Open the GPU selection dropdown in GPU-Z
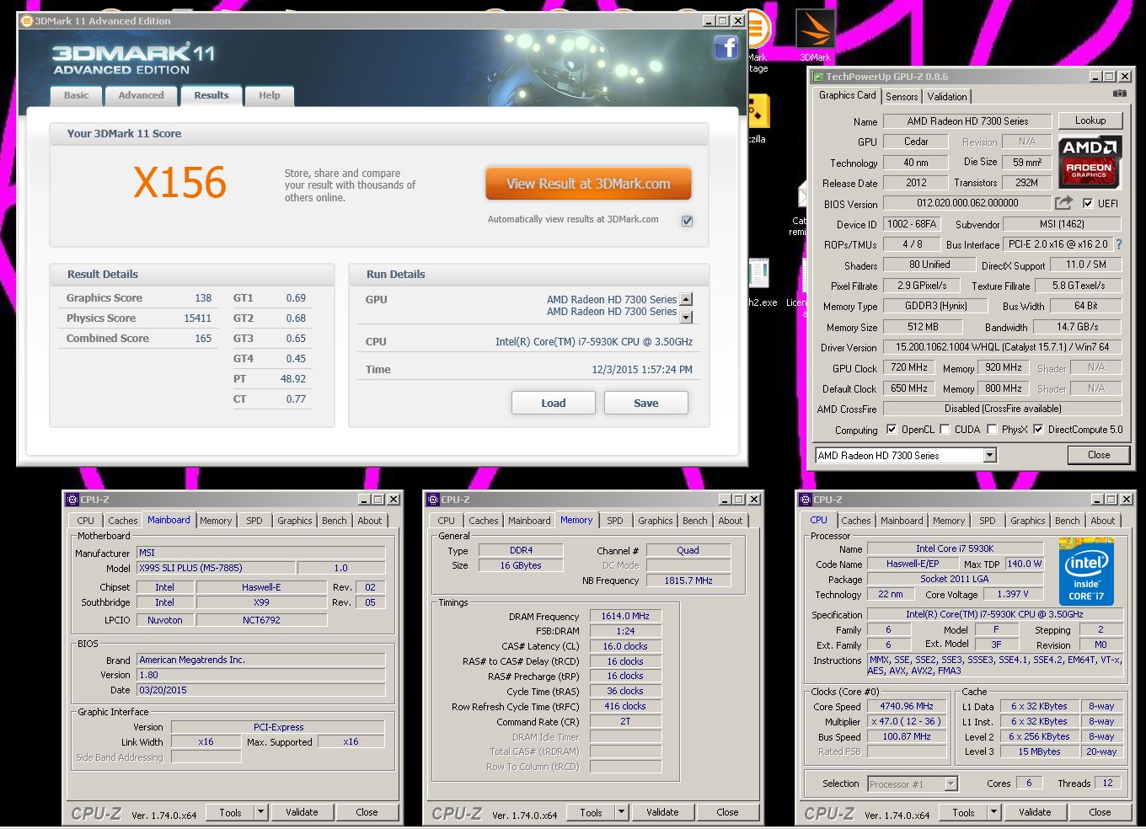This screenshot has width=1146, height=829. (989, 456)
